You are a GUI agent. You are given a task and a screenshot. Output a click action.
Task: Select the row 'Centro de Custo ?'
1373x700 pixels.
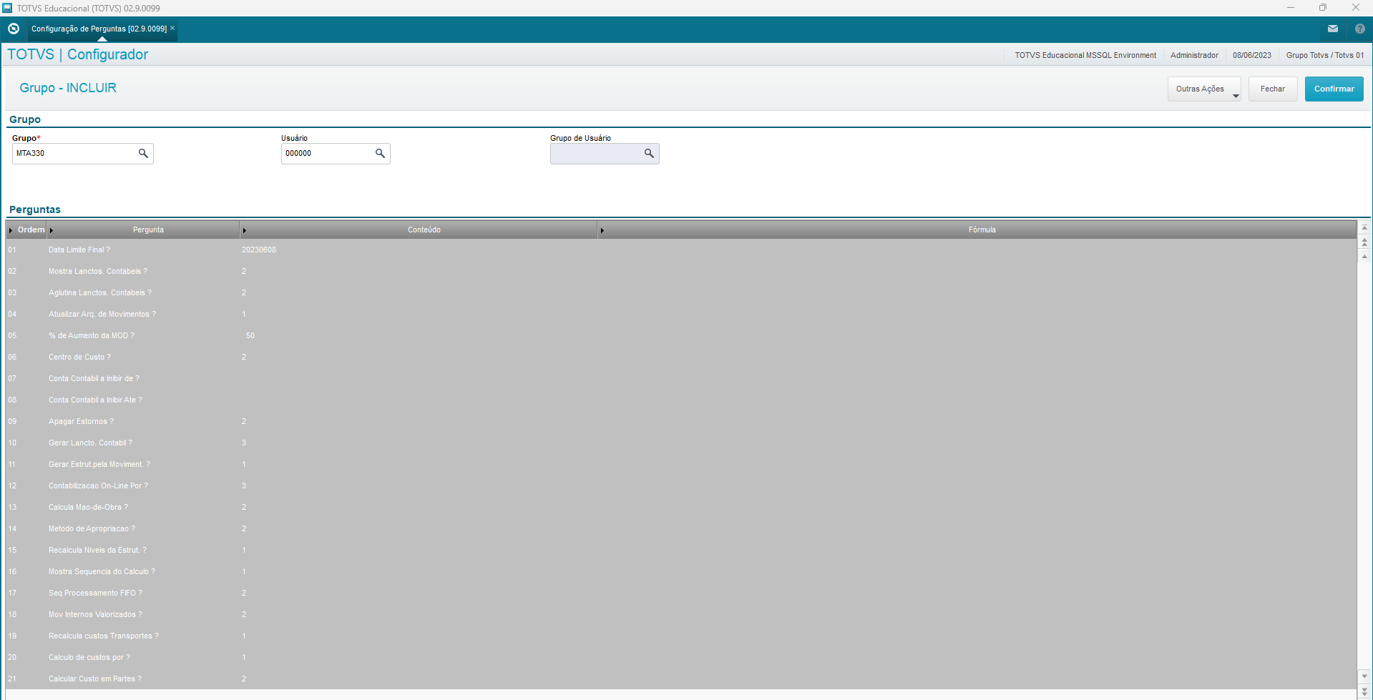79,357
